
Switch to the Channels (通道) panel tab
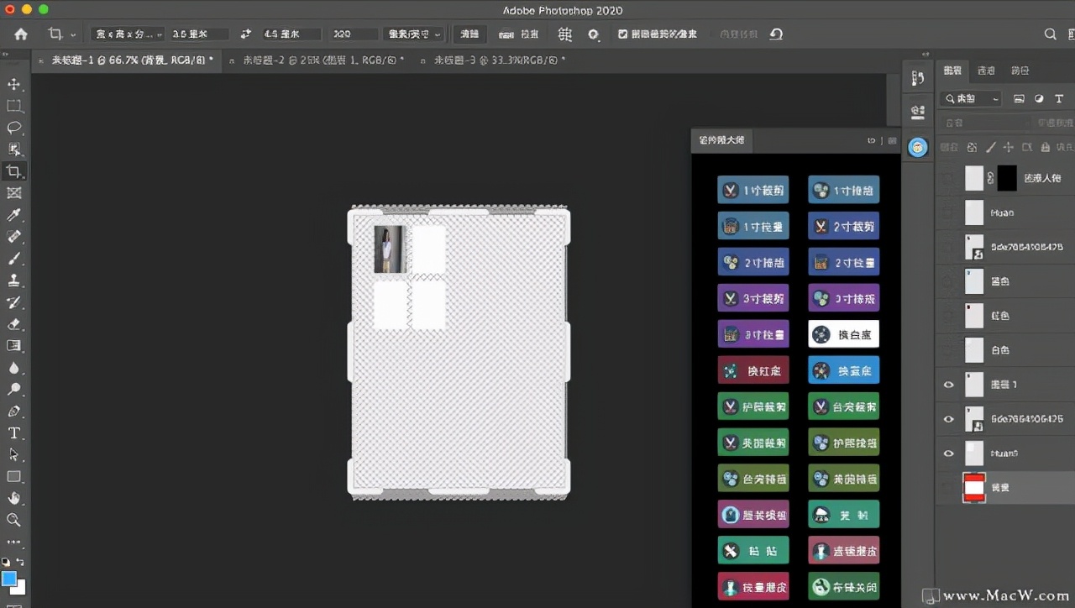pos(986,71)
